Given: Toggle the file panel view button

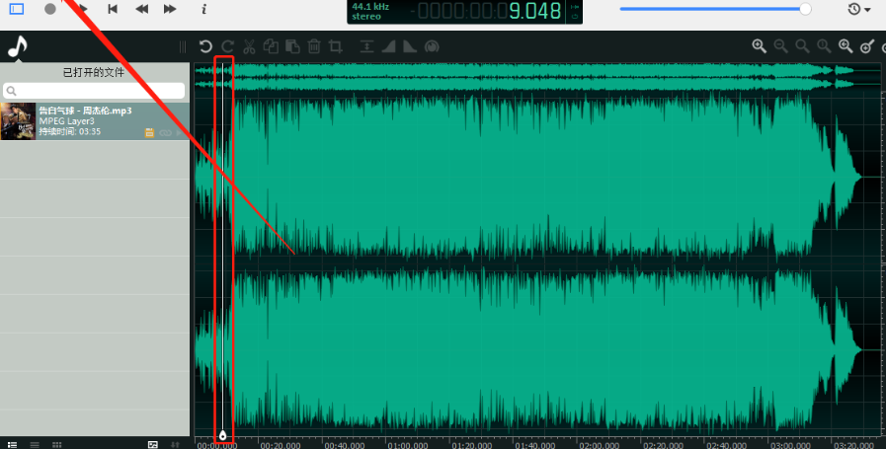Looking at the screenshot, I should 17,9.
